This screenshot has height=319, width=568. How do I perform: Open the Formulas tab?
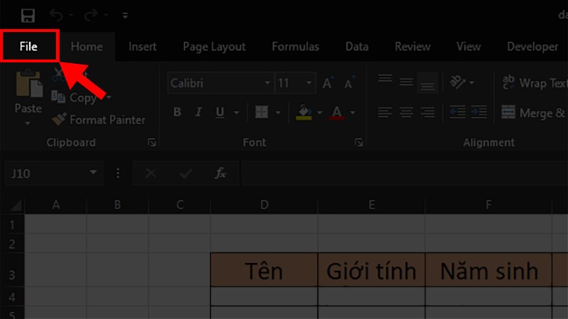(295, 46)
